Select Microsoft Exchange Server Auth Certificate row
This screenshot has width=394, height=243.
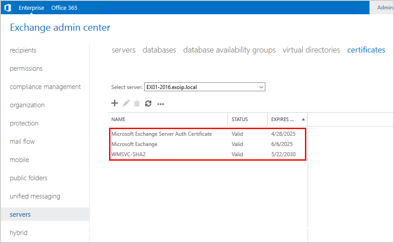pos(207,134)
